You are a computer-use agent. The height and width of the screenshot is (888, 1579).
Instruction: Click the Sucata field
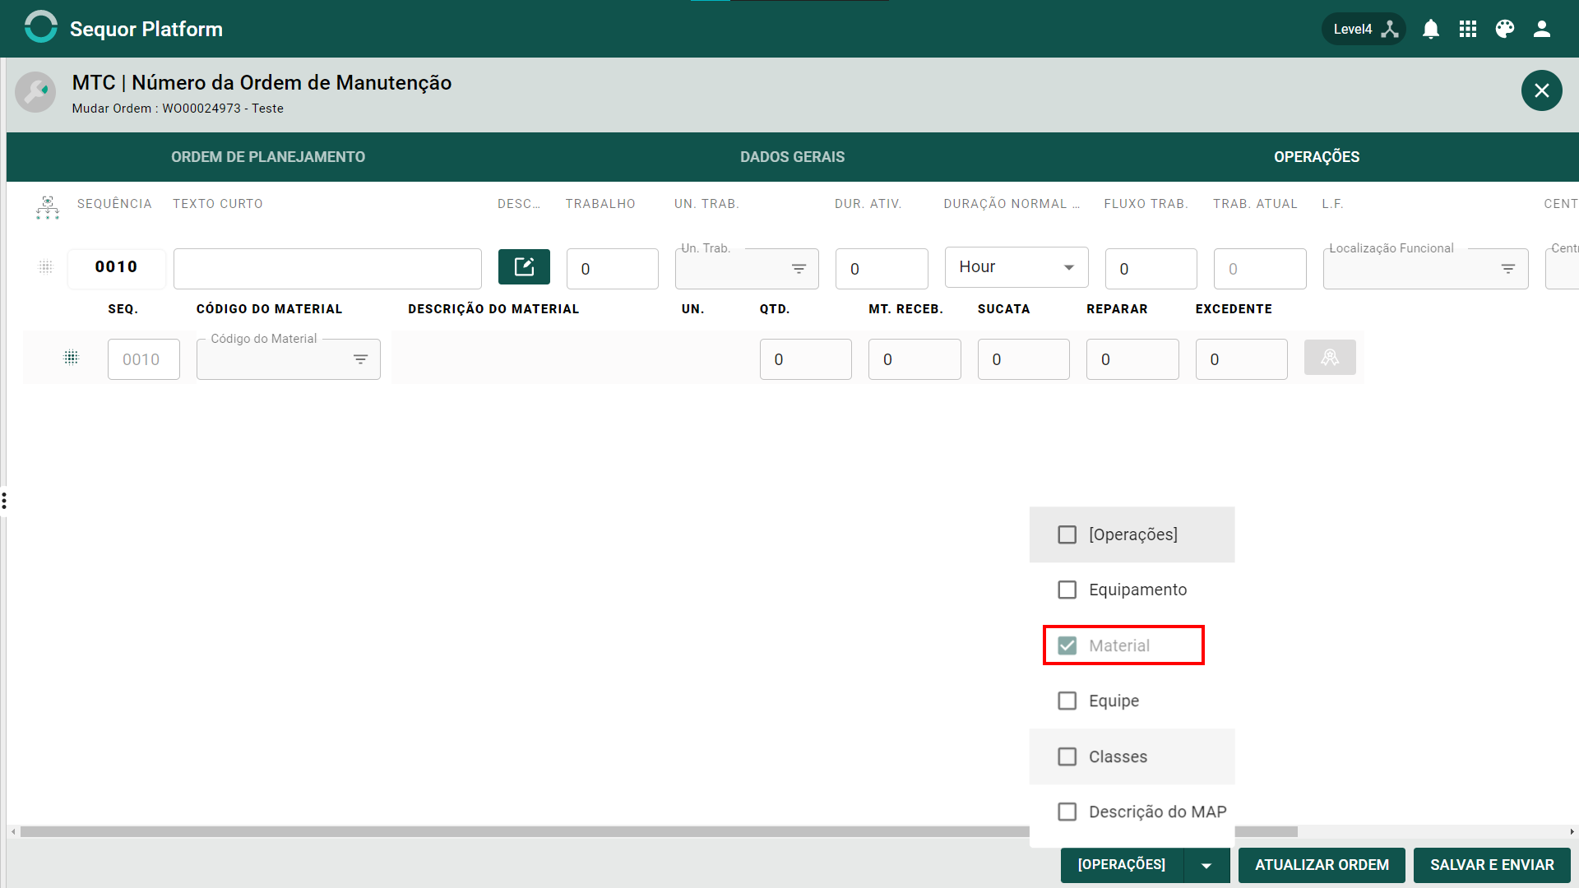click(x=1024, y=359)
